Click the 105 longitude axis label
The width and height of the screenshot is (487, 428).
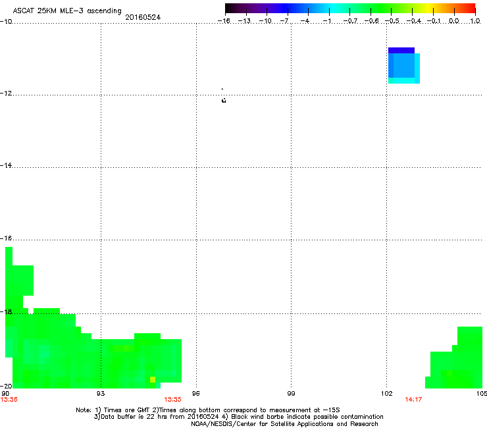(482, 394)
